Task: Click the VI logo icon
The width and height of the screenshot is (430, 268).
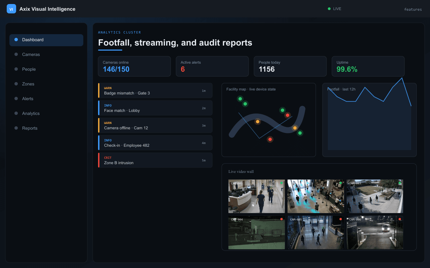Action: click(x=11, y=9)
